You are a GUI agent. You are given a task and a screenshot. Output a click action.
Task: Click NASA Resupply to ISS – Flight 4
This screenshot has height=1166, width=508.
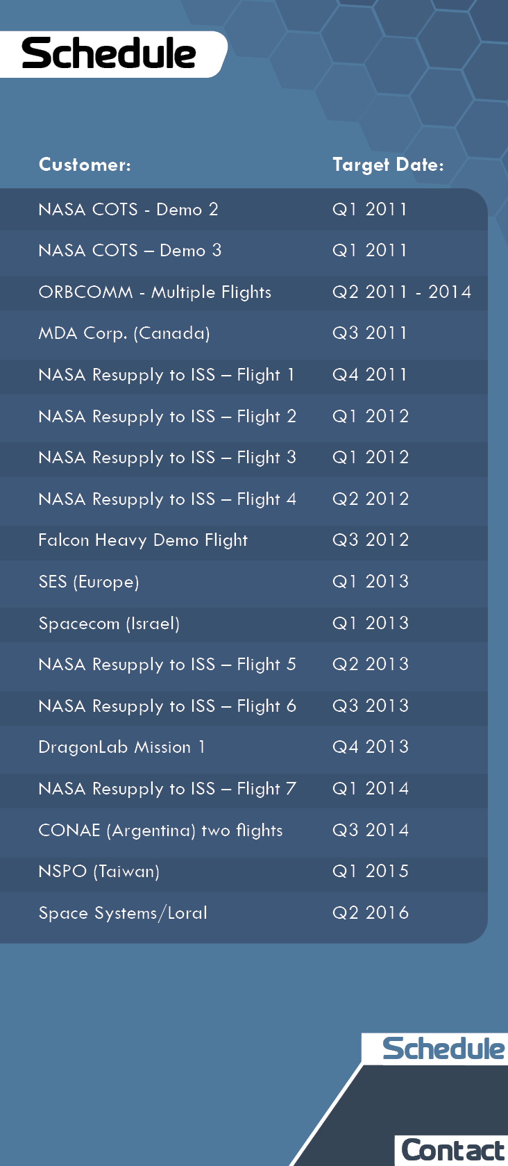244,499
